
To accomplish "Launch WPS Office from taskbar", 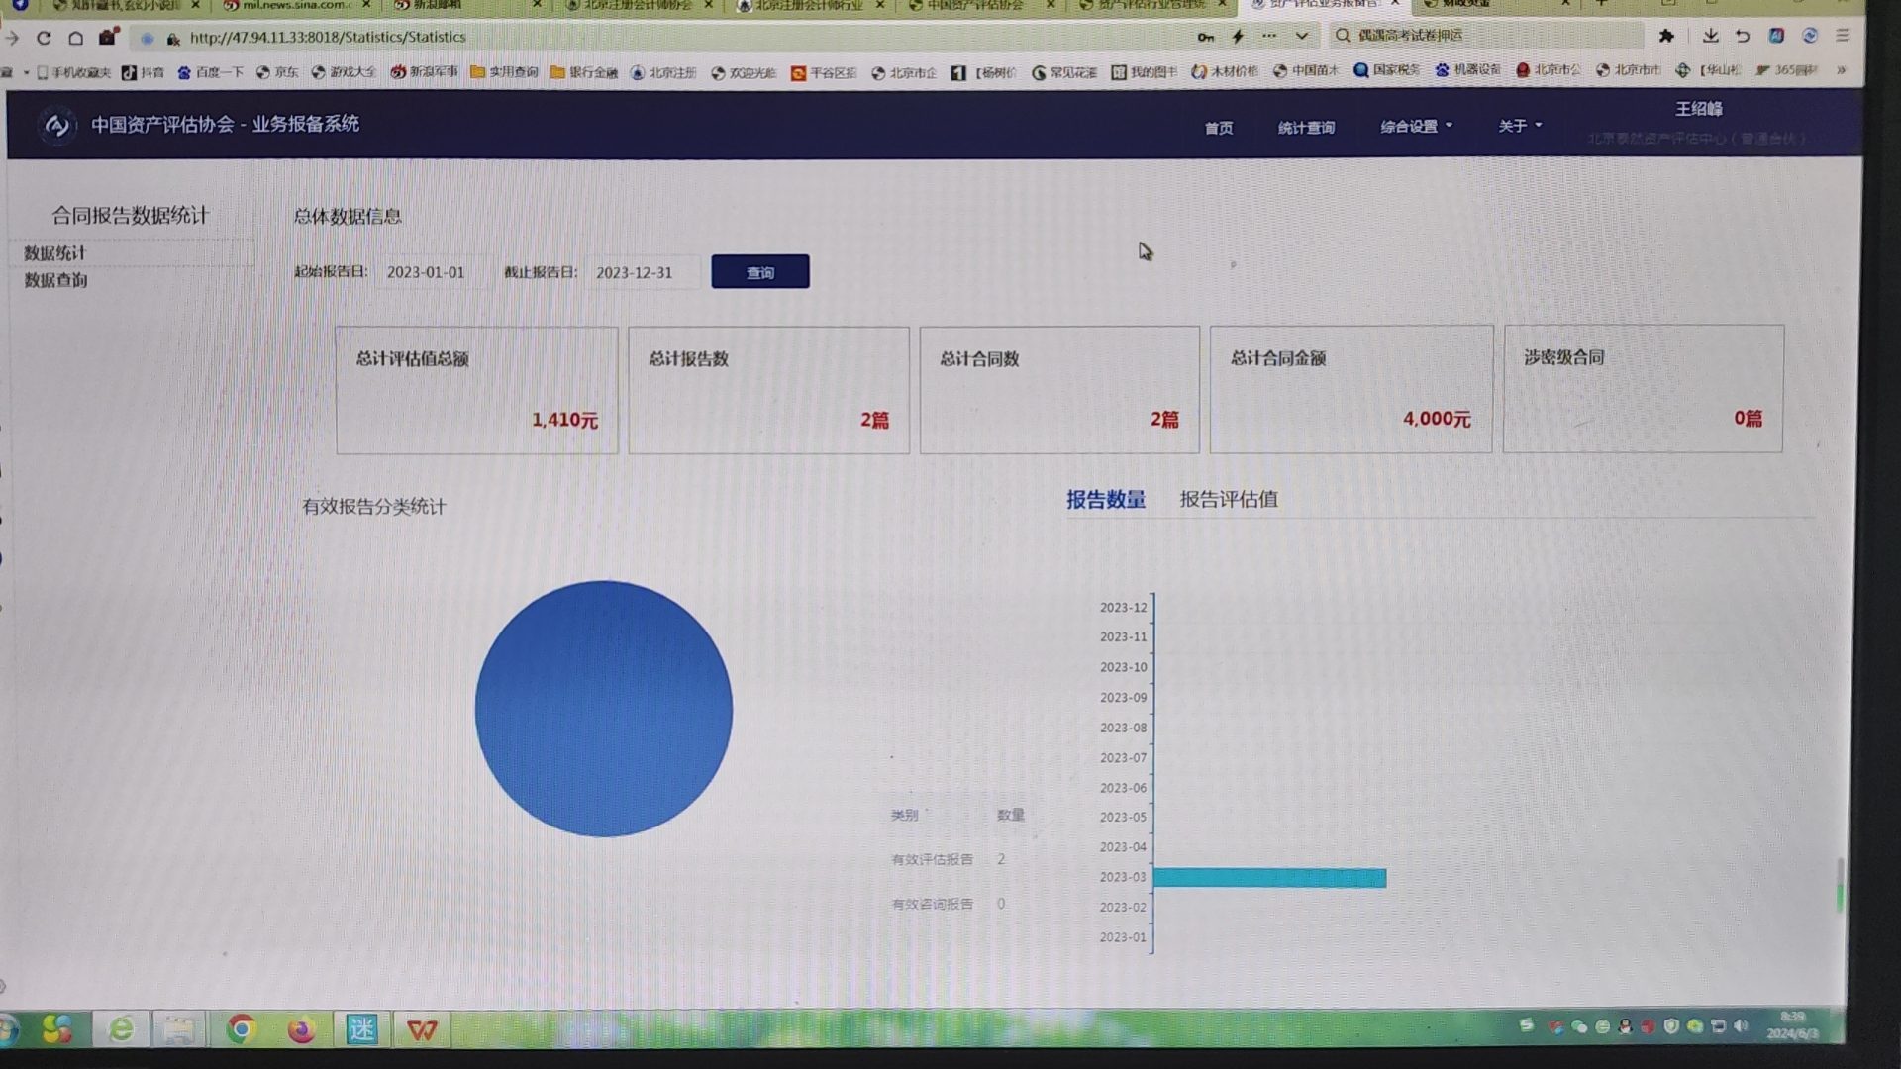I will [422, 1030].
